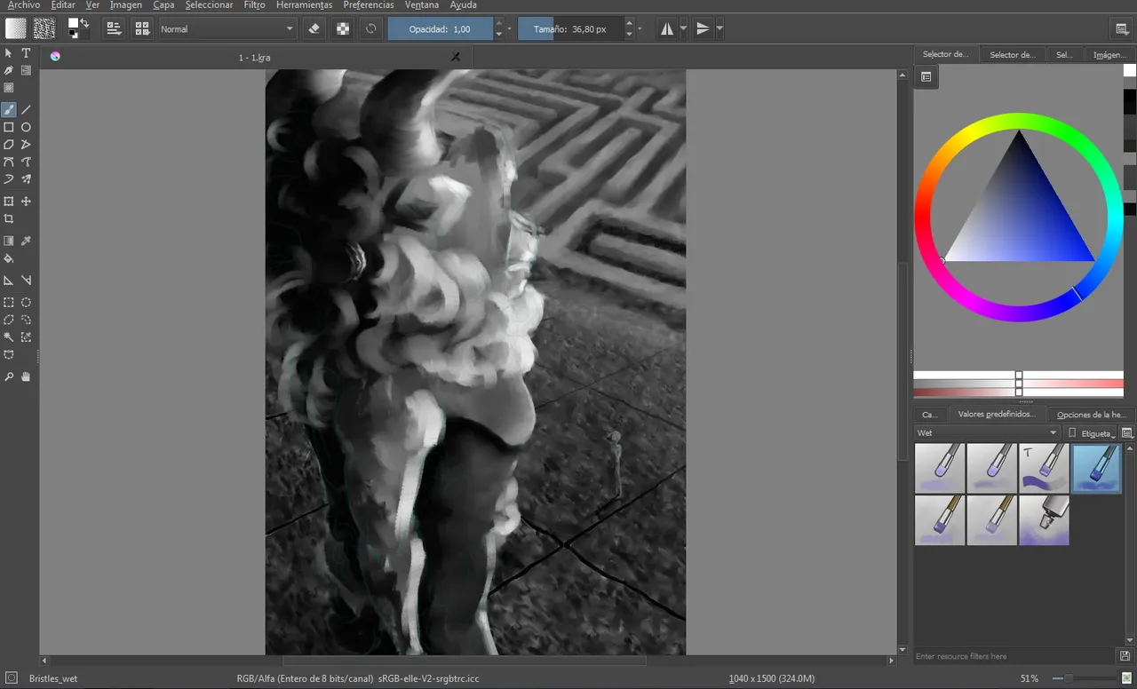Select the Freehand Brush tool

(9, 110)
